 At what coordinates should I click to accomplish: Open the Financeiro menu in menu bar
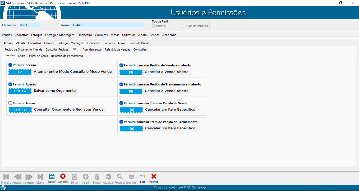pyautogui.click(x=85, y=35)
